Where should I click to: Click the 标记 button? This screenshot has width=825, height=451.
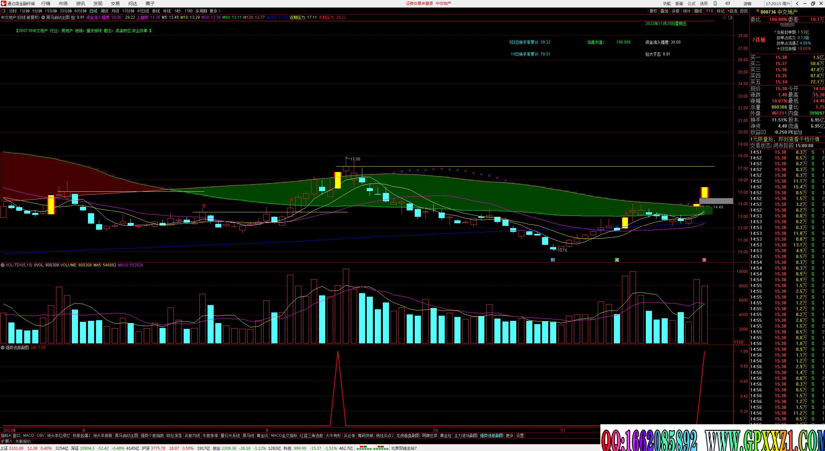pos(721,11)
